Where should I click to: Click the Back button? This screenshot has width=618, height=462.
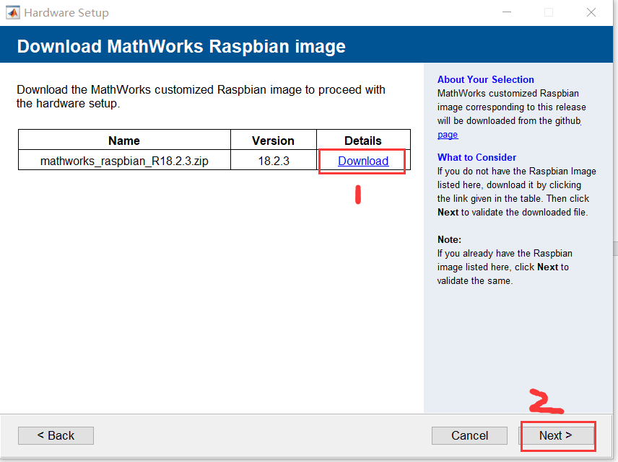tap(56, 435)
